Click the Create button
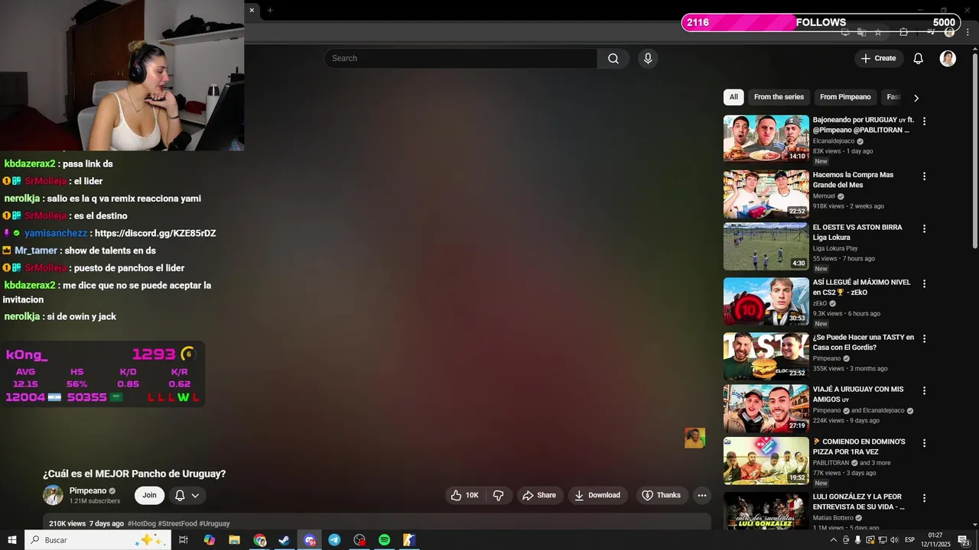The width and height of the screenshot is (979, 550). click(879, 59)
